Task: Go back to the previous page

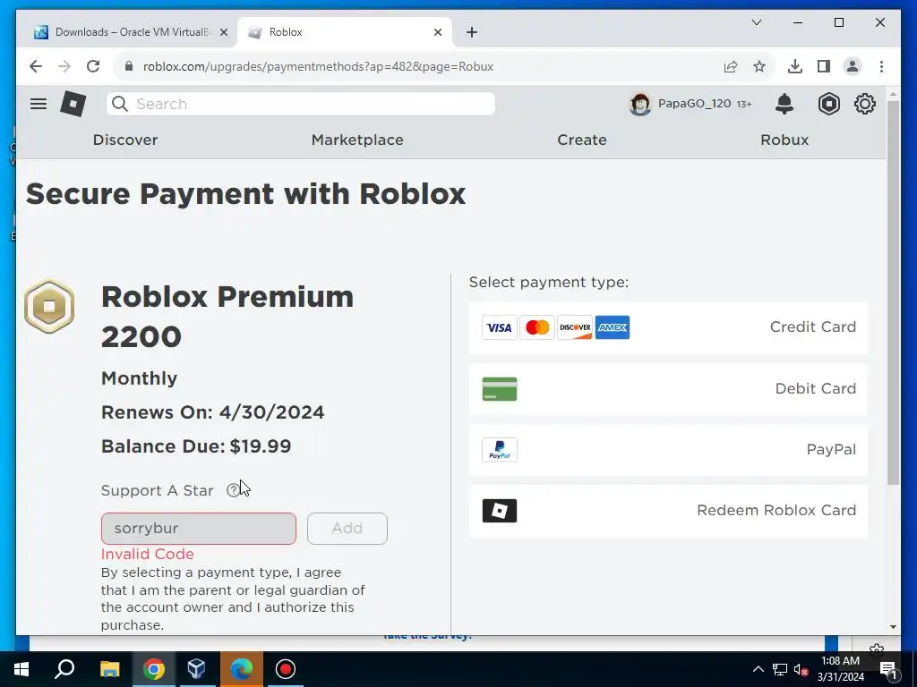Action: [36, 66]
